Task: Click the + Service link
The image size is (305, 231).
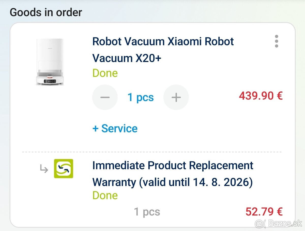Action: (x=115, y=129)
